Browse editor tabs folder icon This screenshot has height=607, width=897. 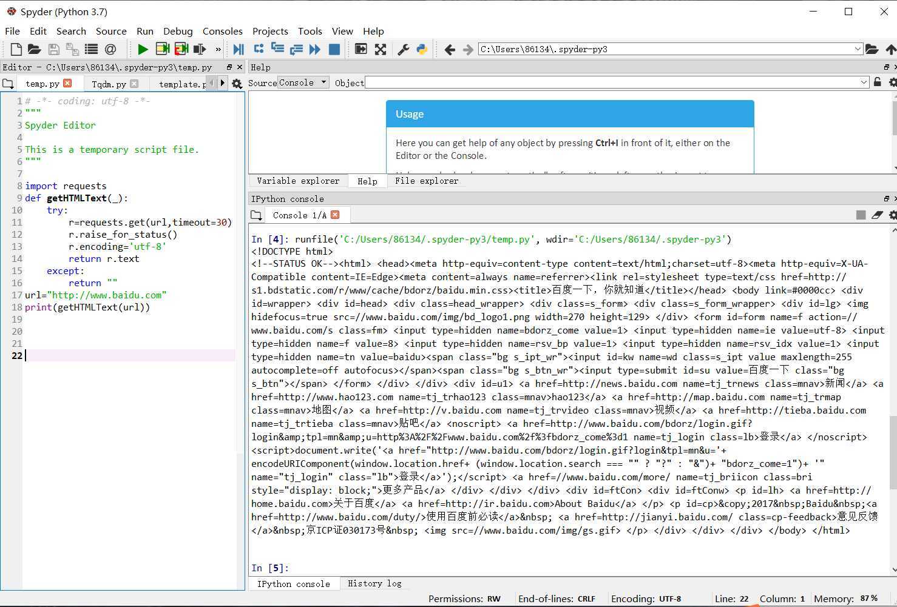point(8,84)
